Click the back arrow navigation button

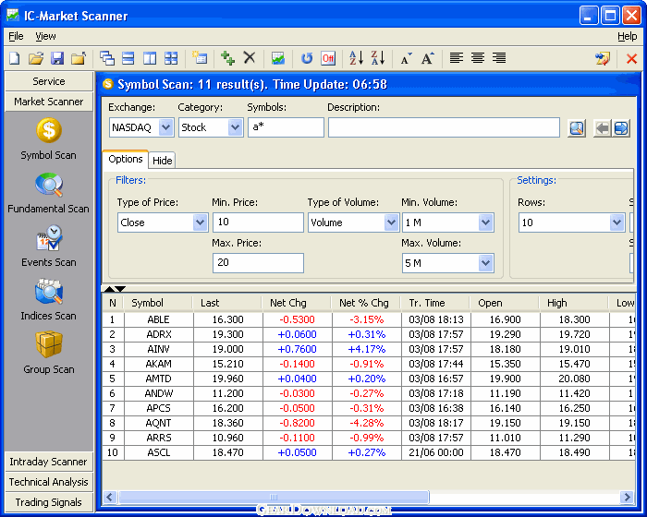[603, 128]
